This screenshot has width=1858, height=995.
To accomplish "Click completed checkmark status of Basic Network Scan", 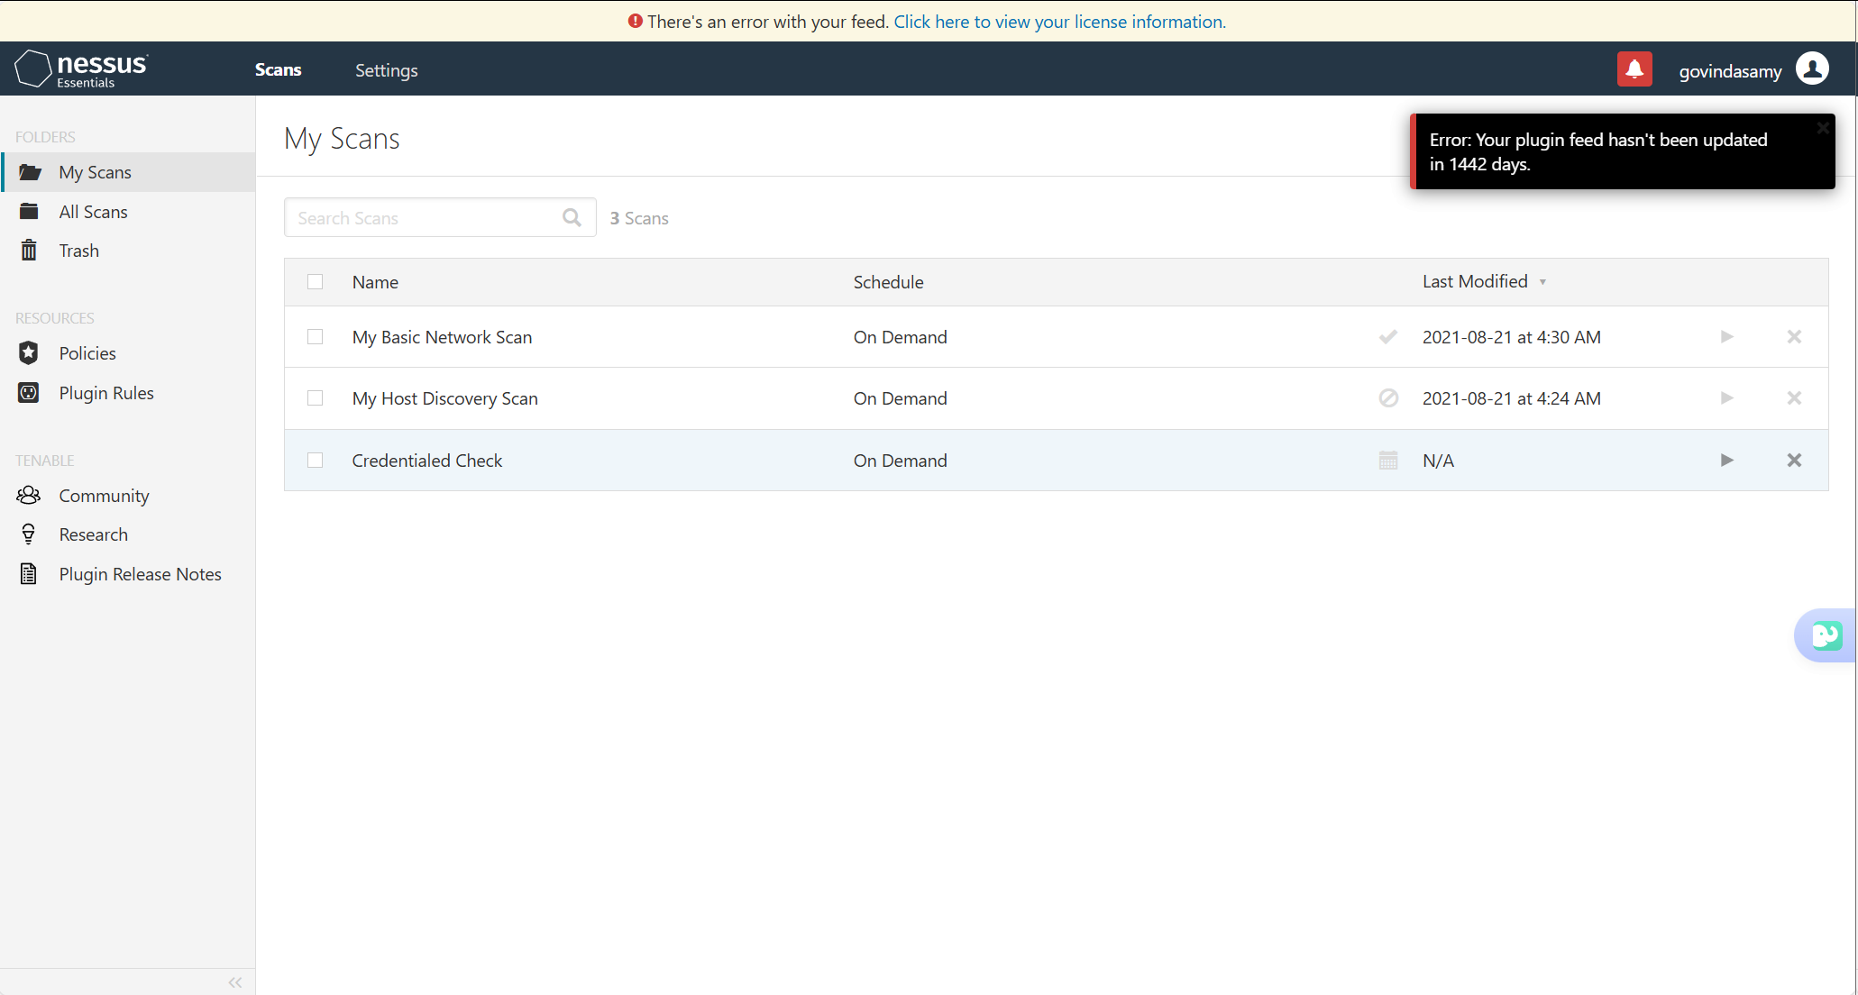I will [x=1388, y=337].
